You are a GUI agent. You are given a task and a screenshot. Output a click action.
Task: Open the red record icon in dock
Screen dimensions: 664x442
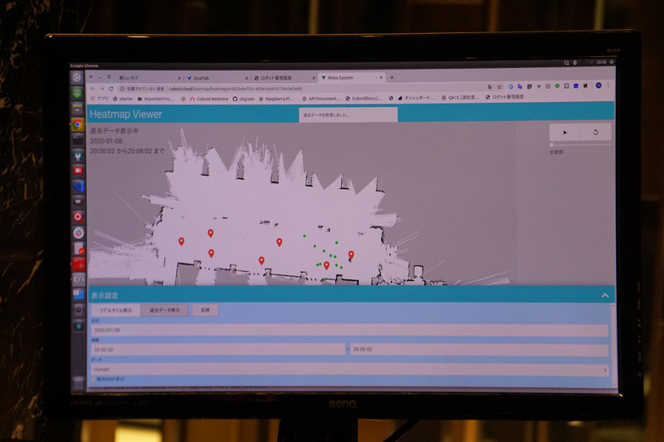[x=78, y=217]
